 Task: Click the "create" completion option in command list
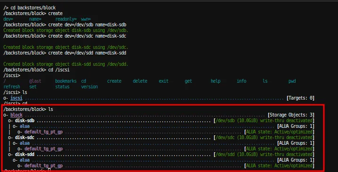point(114,81)
